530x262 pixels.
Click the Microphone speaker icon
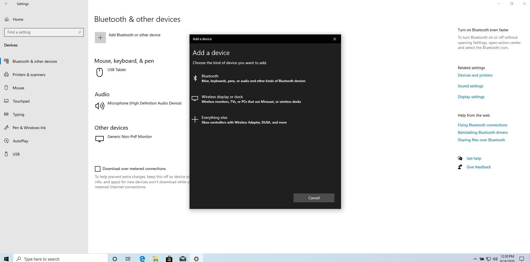coord(100,106)
